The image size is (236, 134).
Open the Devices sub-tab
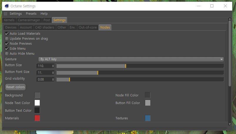[x=11, y=27]
